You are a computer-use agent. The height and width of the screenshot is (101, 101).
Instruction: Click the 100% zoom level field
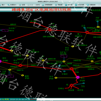coord(38,5)
